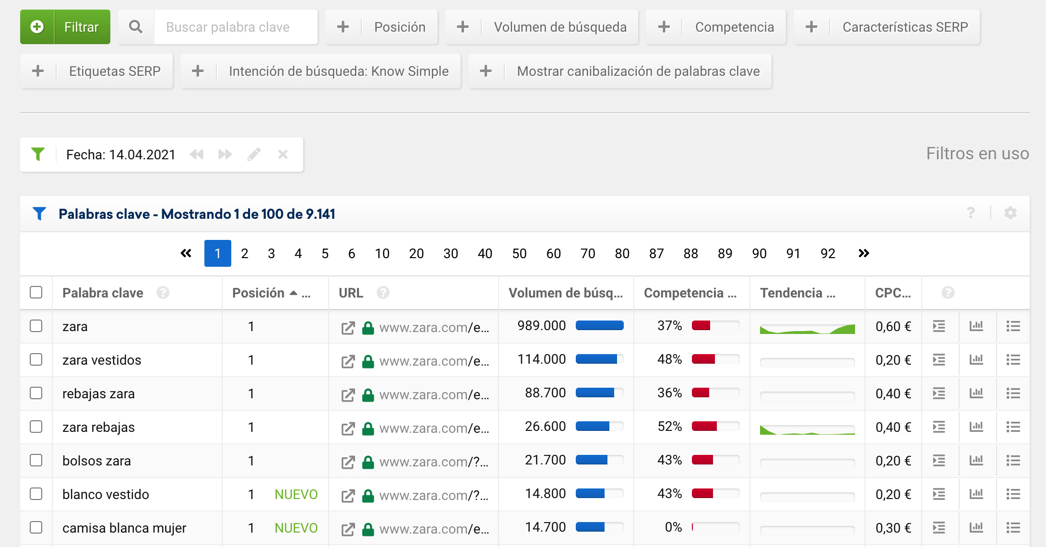Jump to last page with double right arrow
This screenshot has width=1046, height=547.
point(864,253)
